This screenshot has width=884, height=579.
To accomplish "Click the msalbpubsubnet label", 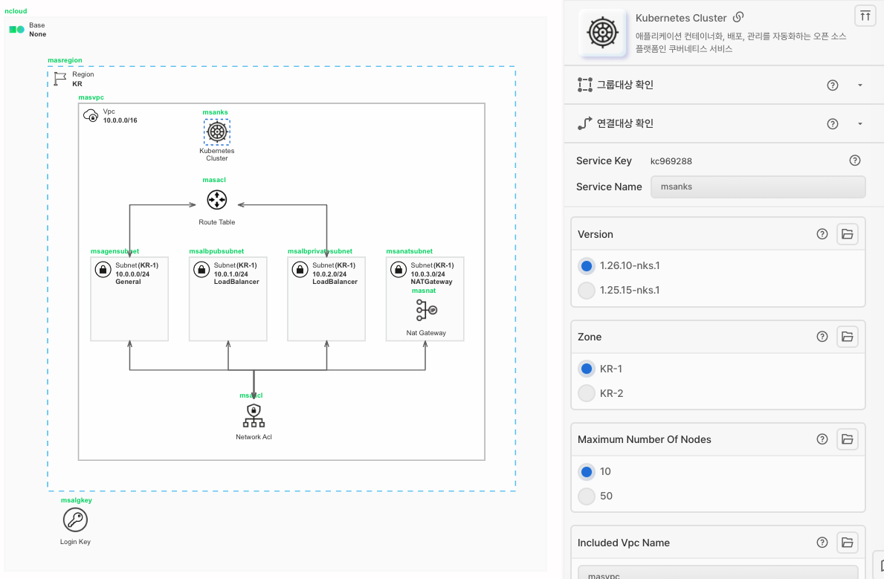I will click(x=216, y=251).
